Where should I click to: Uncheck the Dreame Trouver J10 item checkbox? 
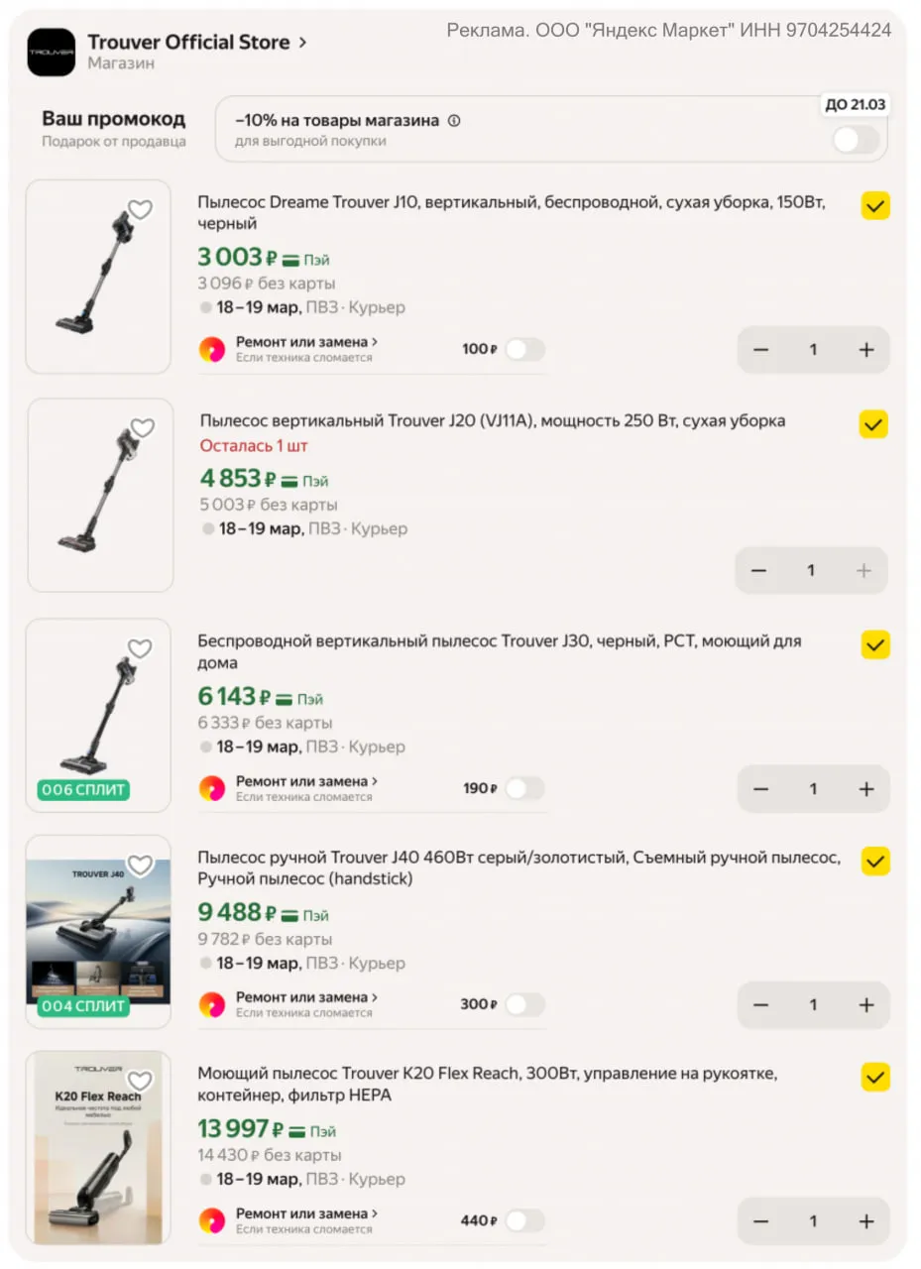coord(875,206)
